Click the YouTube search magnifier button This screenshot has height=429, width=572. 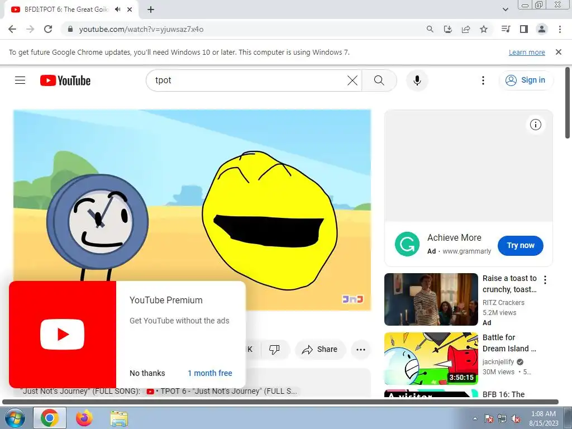pos(379,80)
